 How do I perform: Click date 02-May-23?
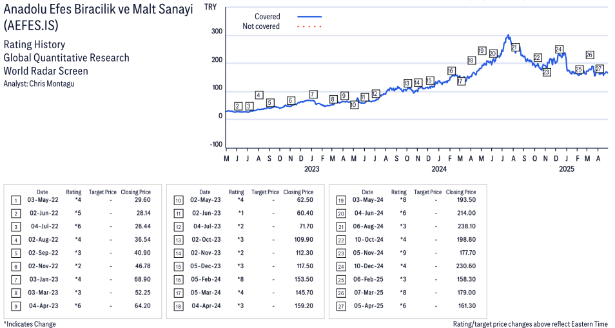click(206, 200)
